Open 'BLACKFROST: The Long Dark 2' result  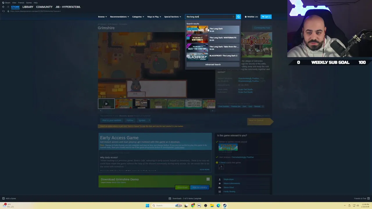tap(213, 57)
